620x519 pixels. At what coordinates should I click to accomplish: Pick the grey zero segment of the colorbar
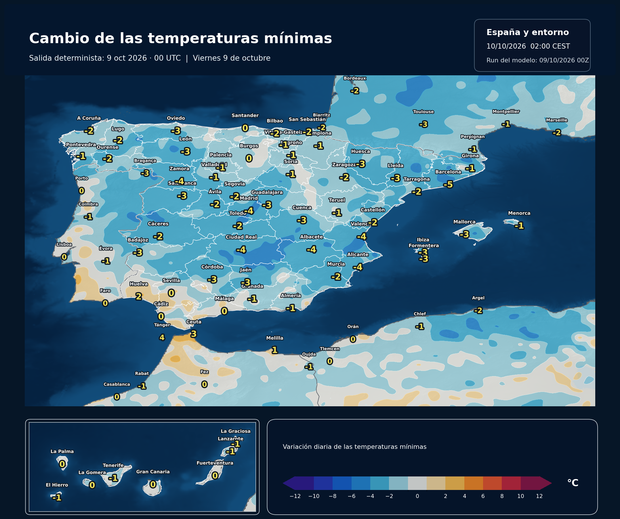tap(417, 483)
